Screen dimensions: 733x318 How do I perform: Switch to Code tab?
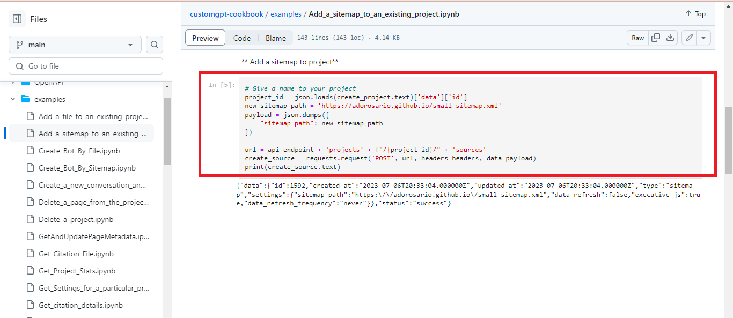[x=242, y=38]
